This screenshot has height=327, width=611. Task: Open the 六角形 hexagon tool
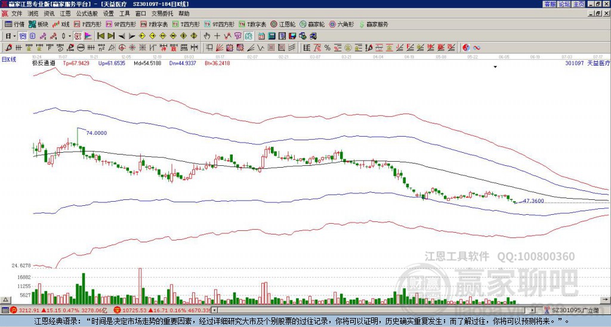342,24
